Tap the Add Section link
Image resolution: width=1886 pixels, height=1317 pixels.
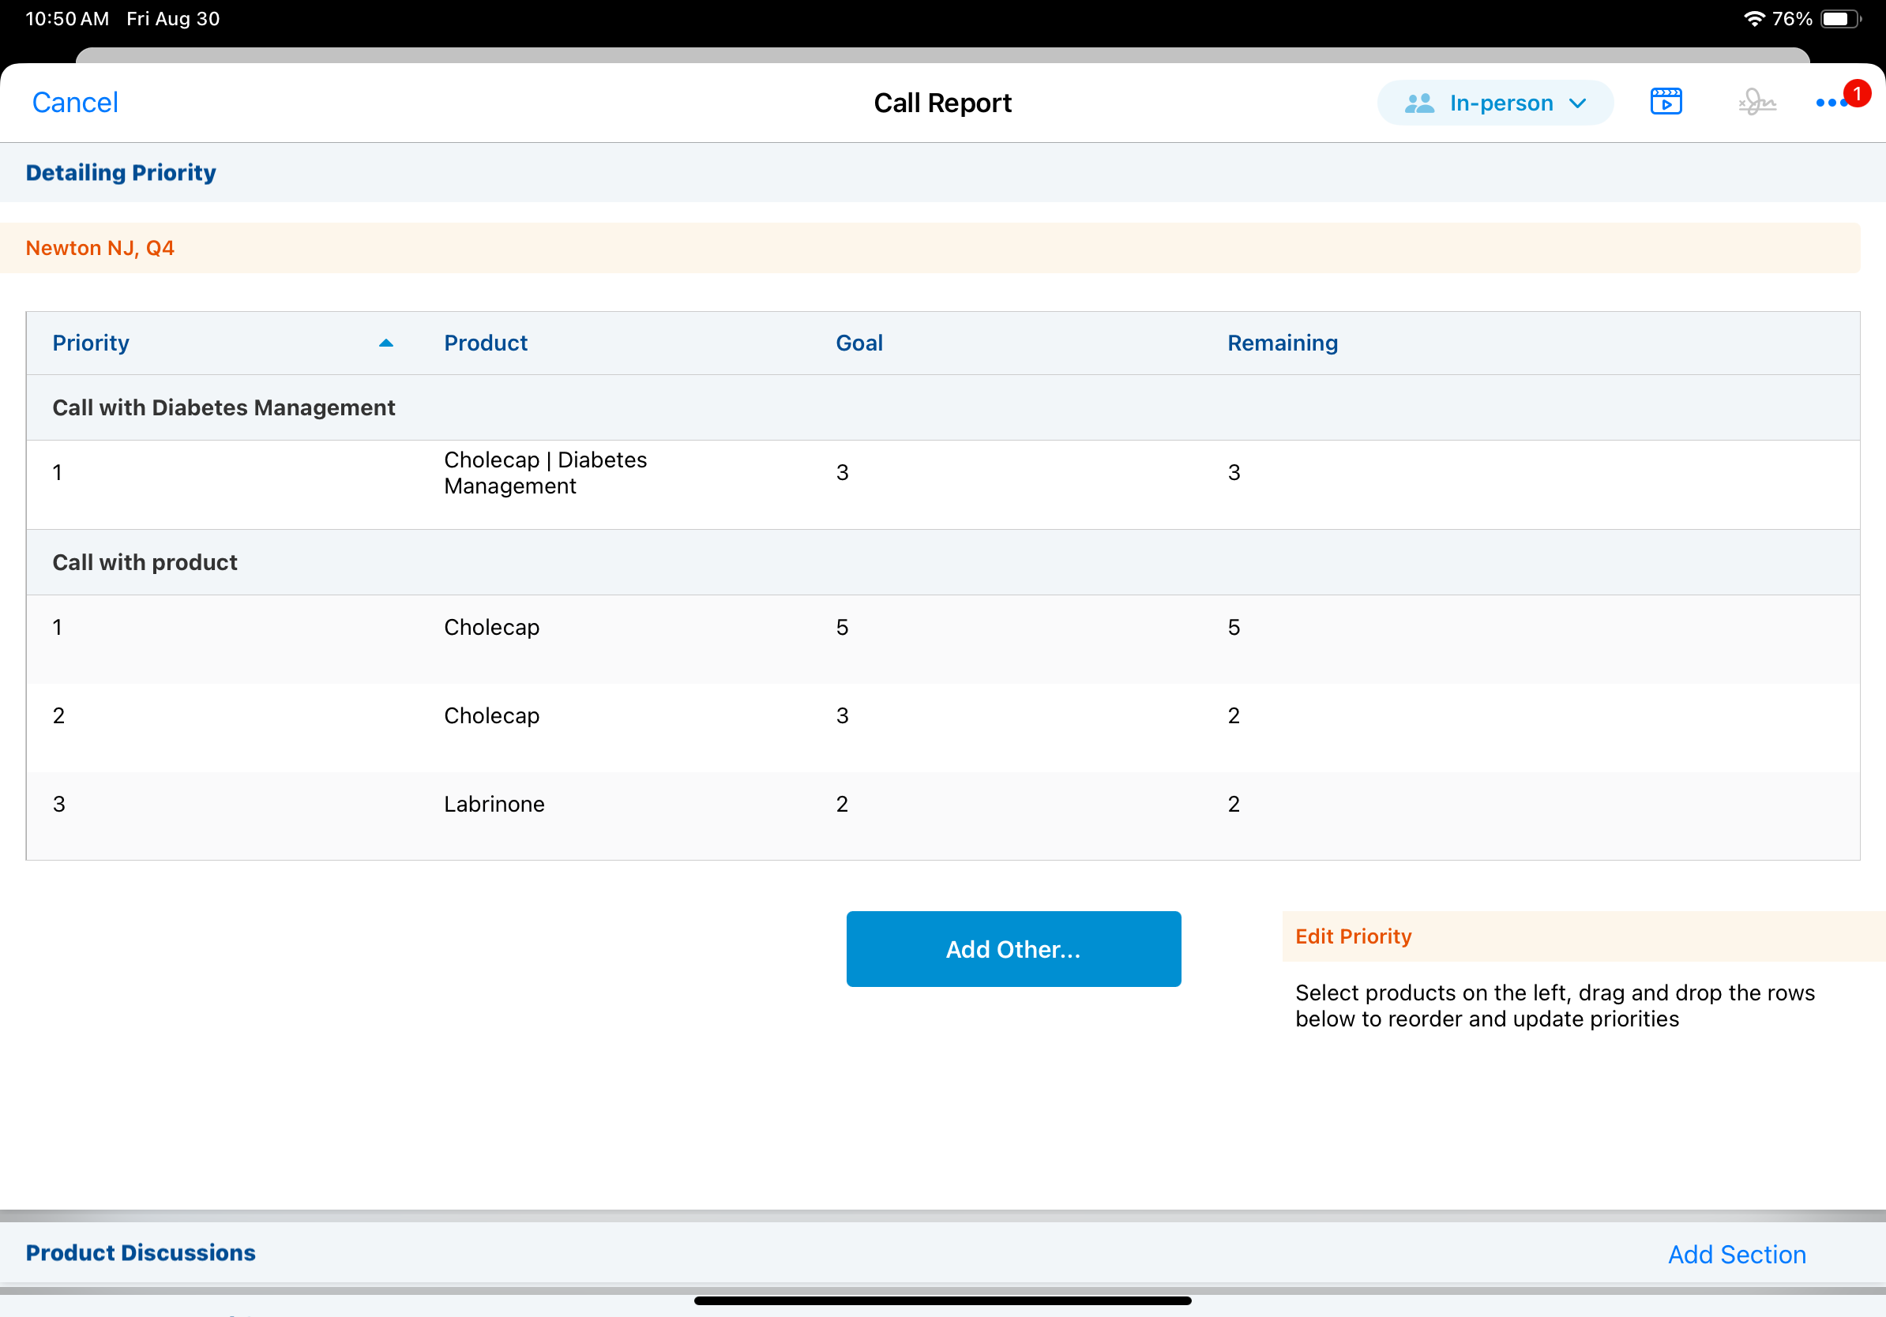1736,1254
